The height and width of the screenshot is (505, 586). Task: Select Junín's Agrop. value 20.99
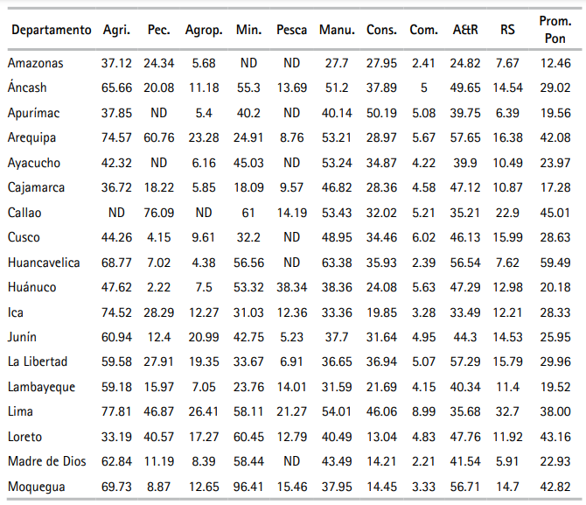tap(203, 337)
